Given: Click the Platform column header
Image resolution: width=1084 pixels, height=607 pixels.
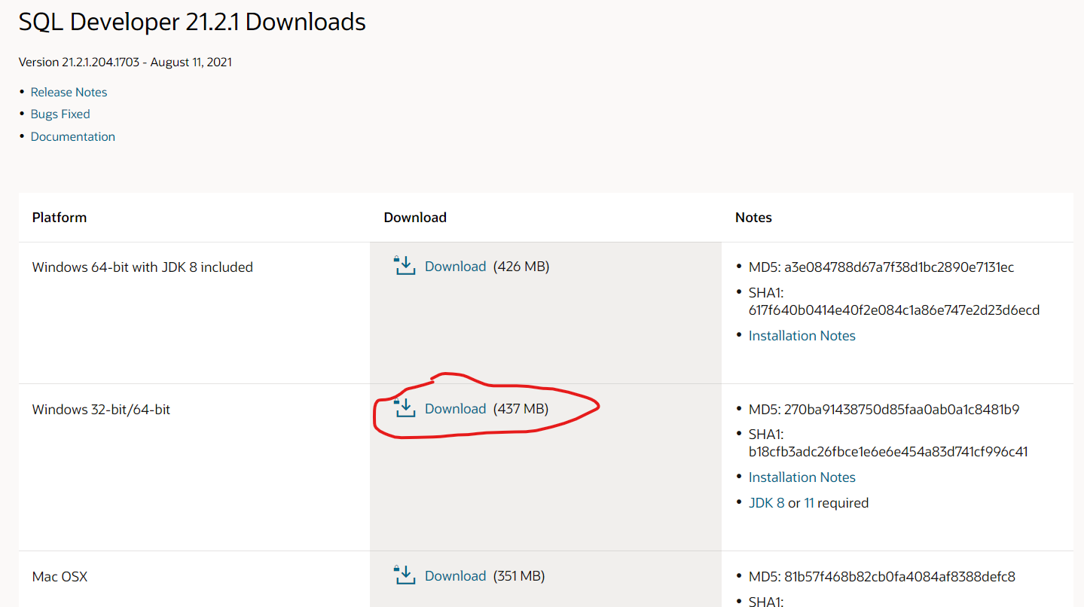Looking at the screenshot, I should click(x=60, y=217).
